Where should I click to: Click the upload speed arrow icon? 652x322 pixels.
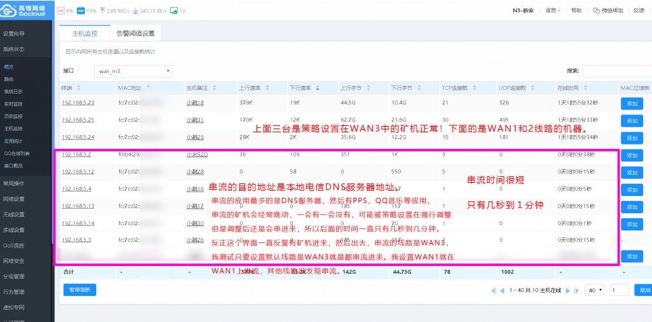tap(103, 11)
